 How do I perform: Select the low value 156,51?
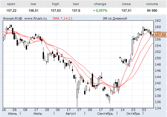tap(33, 11)
